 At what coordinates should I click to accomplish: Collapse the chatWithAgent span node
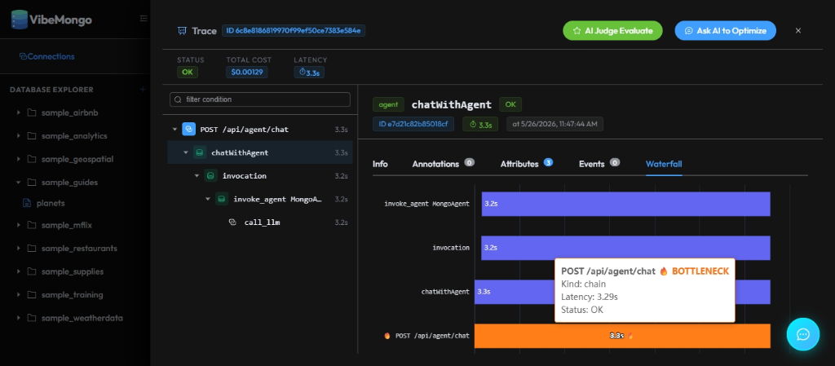coord(186,152)
